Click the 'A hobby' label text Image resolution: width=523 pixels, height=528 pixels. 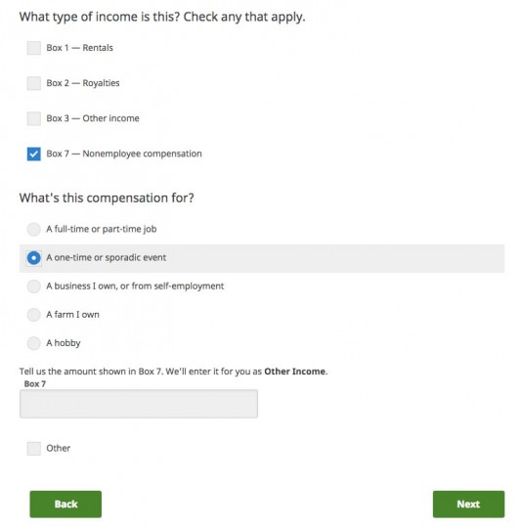(64, 343)
